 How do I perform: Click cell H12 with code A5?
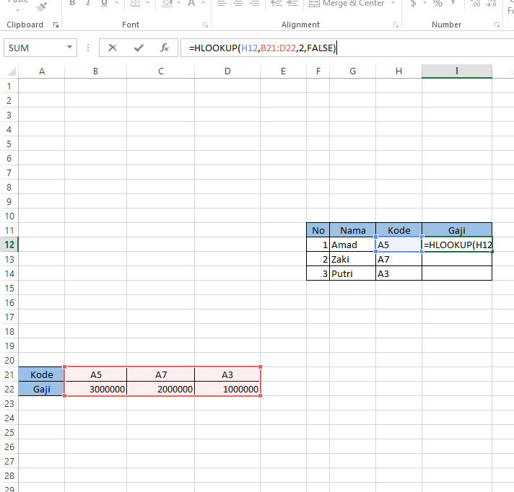coord(398,245)
